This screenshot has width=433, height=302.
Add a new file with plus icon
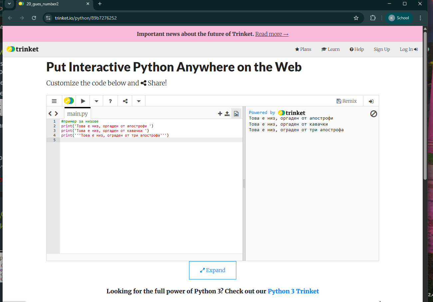click(x=220, y=114)
